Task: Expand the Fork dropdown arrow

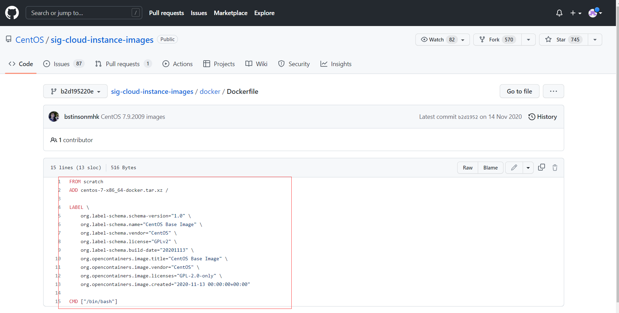Action: (529, 39)
